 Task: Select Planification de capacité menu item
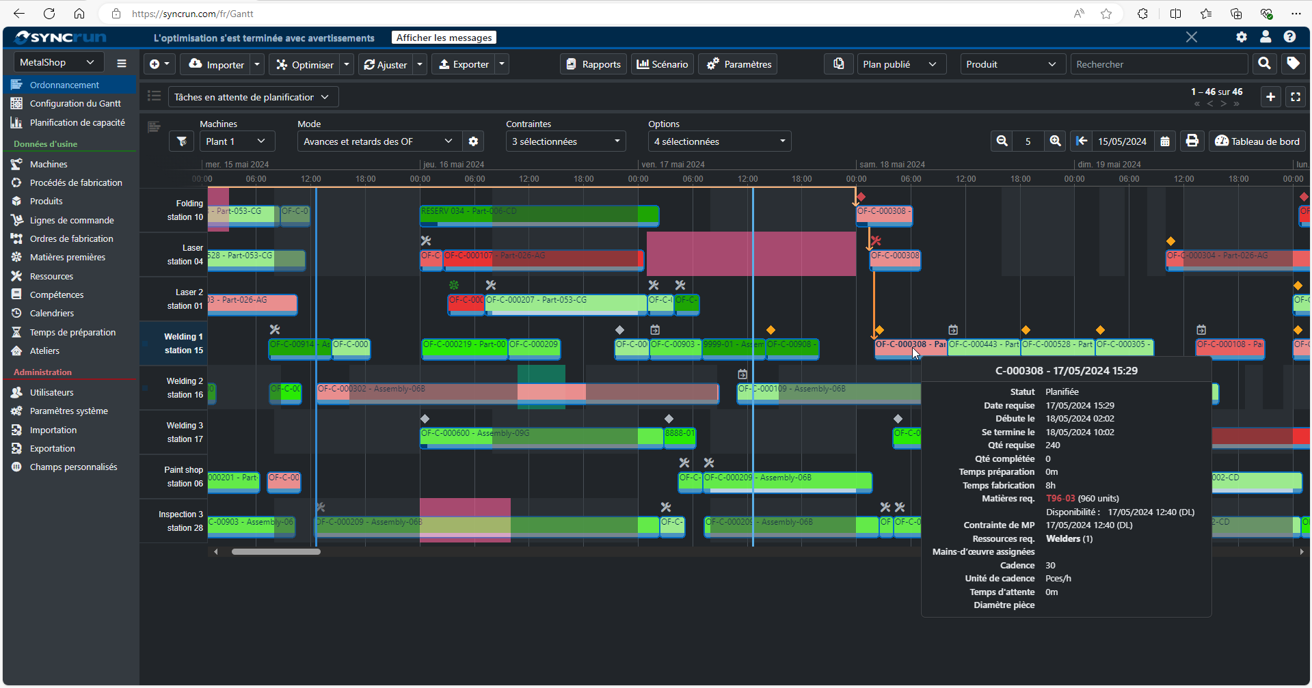77,122
